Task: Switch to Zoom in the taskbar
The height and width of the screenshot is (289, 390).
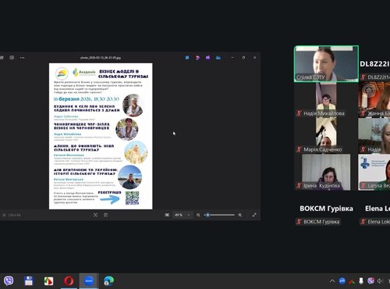Action: pos(89,281)
